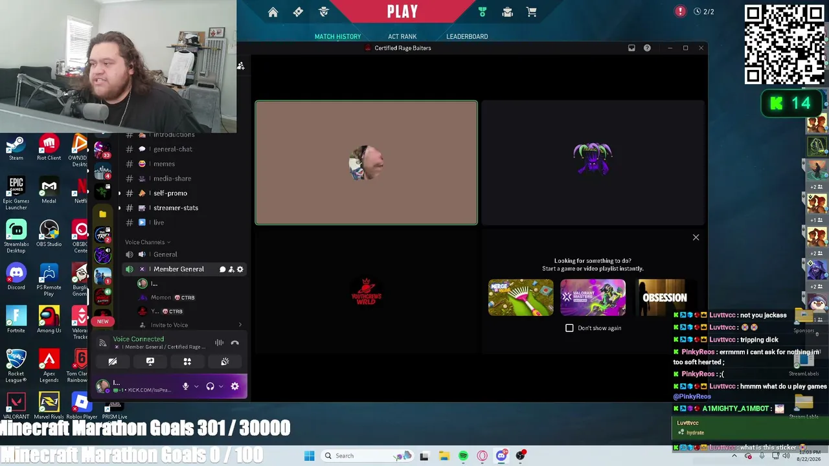Screen dimensions: 829x466
Task: Open Apex Legends desktop shortcut
Action: click(49, 366)
